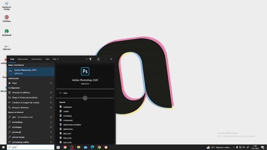Open Cambiar la imagen de cuenta setting
The image size is (267, 150).
click(x=30, y=102)
